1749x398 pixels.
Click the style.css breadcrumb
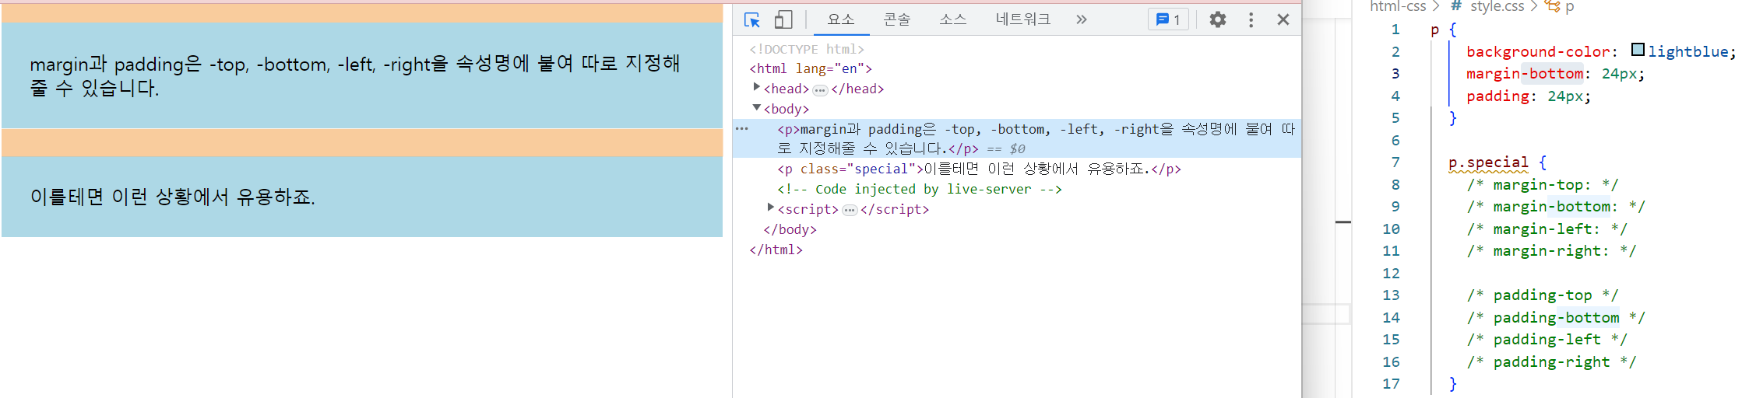tap(1497, 7)
